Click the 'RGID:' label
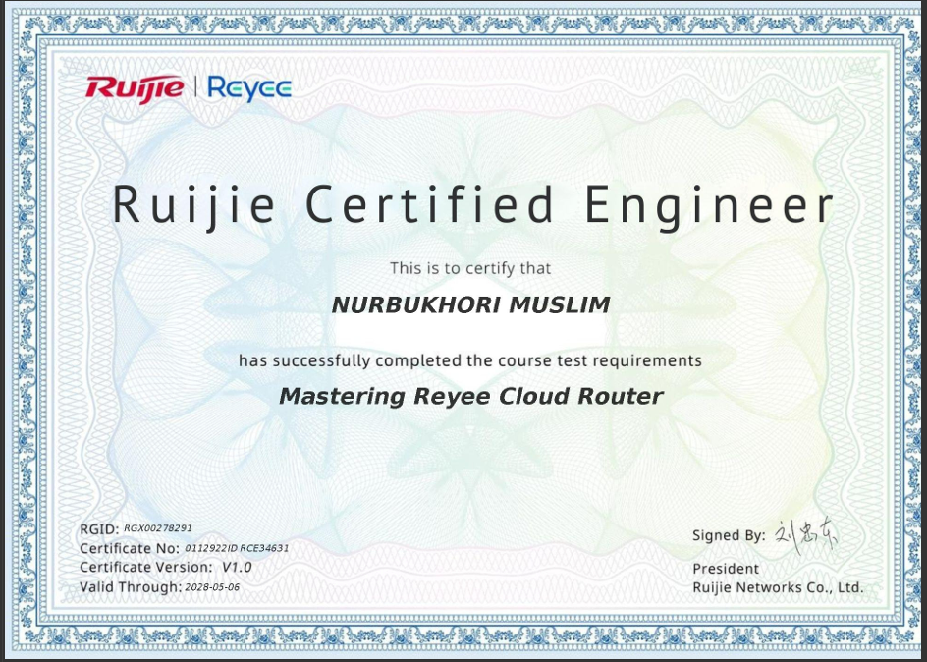Image resolution: width=927 pixels, height=662 pixels. pyautogui.click(x=99, y=529)
